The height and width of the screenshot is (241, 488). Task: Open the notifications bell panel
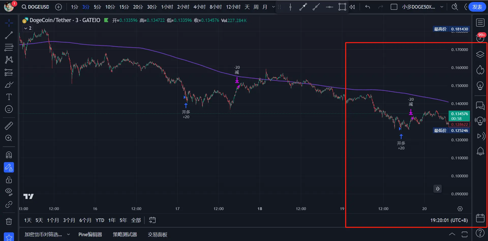click(x=480, y=151)
